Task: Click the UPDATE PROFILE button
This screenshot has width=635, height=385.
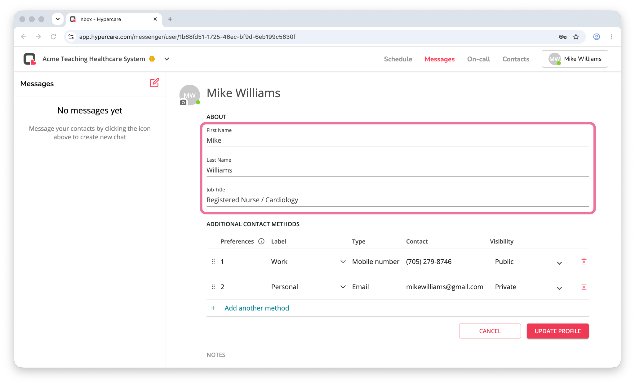Action: click(x=557, y=331)
